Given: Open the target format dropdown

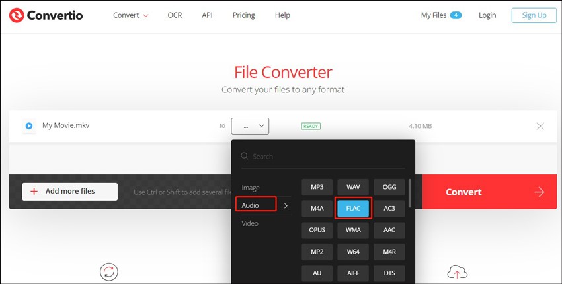Looking at the screenshot, I should [x=250, y=126].
